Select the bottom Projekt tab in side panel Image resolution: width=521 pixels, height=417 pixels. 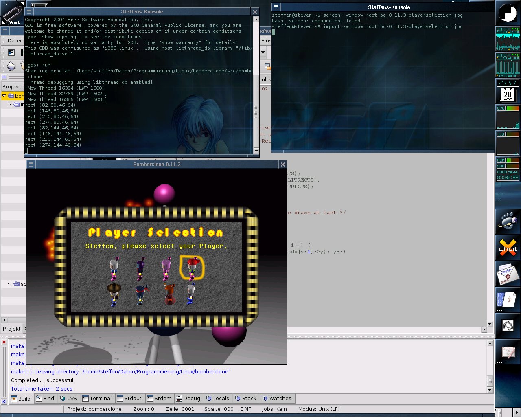tap(11, 329)
